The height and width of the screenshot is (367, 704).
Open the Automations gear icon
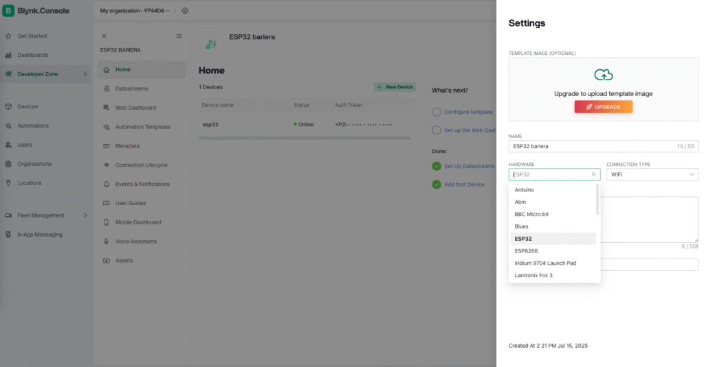(x=8, y=126)
